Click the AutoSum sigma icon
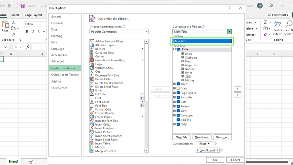This screenshot has height=165, width=293. [x=266, y=22]
